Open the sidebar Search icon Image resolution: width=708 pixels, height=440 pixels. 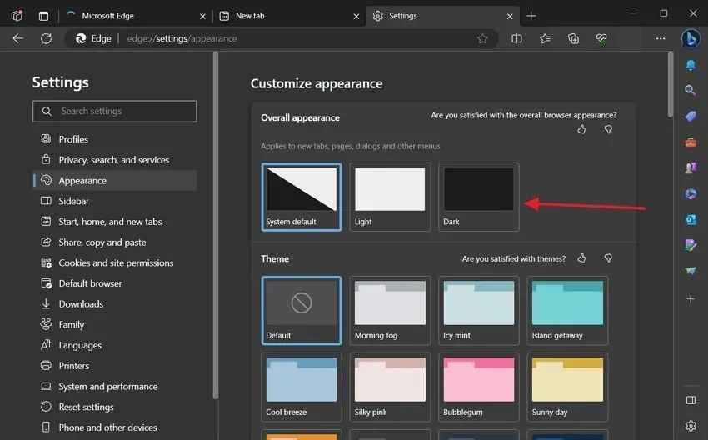point(690,90)
